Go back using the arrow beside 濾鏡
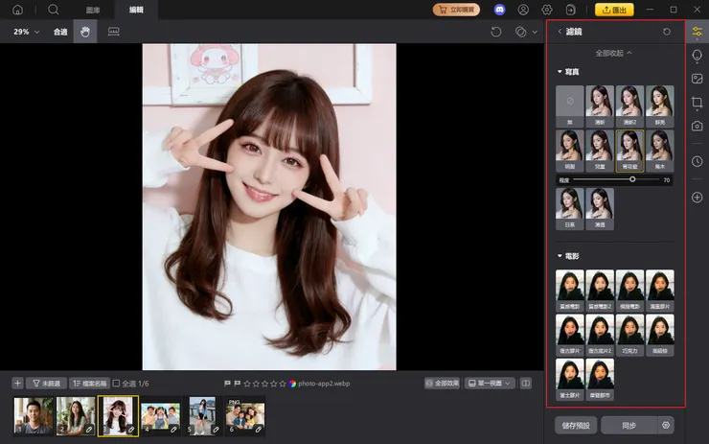Viewport: 709px width, 444px height. [x=560, y=32]
